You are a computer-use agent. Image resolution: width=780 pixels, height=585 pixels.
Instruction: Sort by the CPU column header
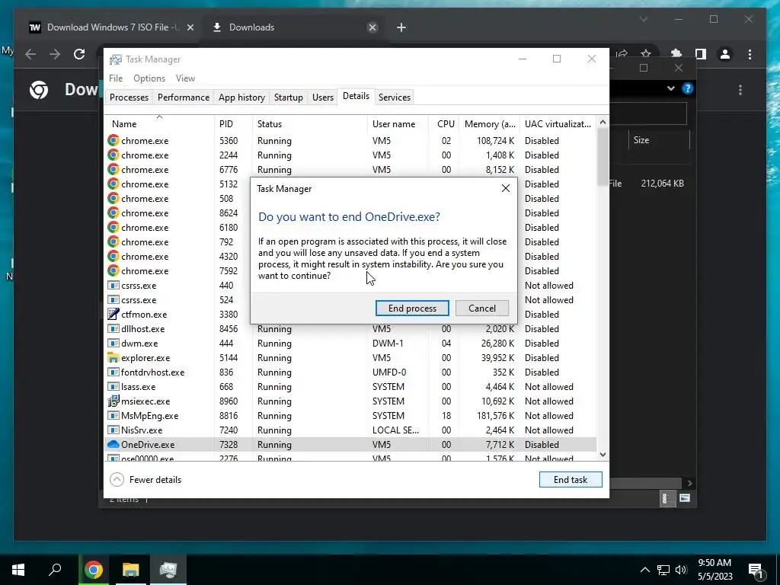point(444,124)
